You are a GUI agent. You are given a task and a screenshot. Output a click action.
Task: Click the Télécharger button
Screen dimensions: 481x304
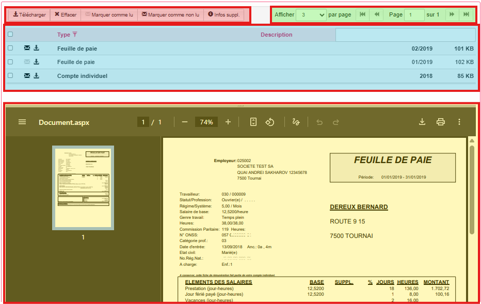pos(29,14)
